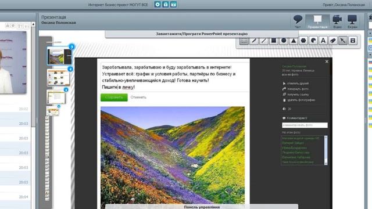
Task: Select the hexagon shape tool
Action: pos(303,41)
